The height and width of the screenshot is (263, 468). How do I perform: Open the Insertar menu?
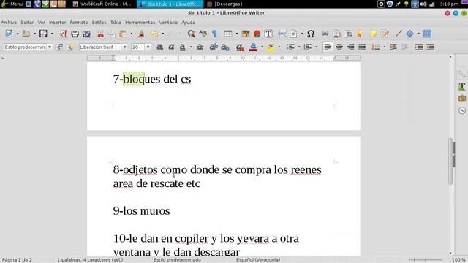click(57, 23)
